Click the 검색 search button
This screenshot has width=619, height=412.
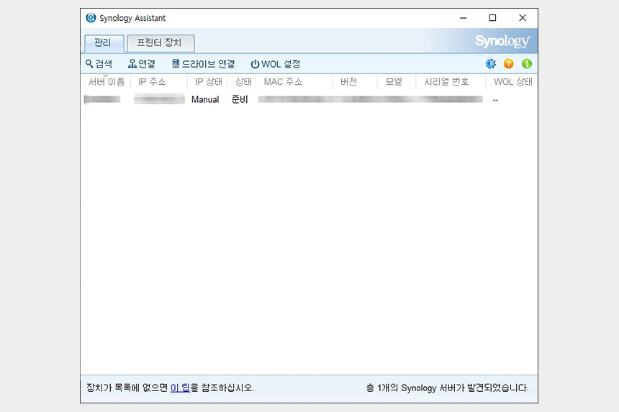click(99, 64)
